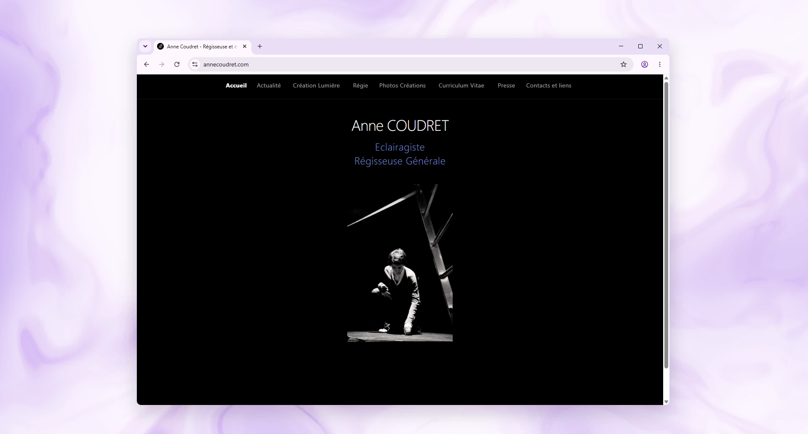Image resolution: width=808 pixels, height=434 pixels.
Task: Close the Anne Coudret tab
Action: point(245,46)
